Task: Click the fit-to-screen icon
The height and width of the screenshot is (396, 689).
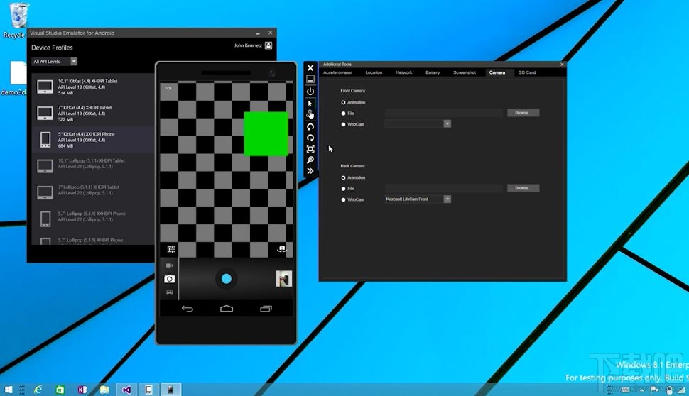Action: [x=310, y=149]
